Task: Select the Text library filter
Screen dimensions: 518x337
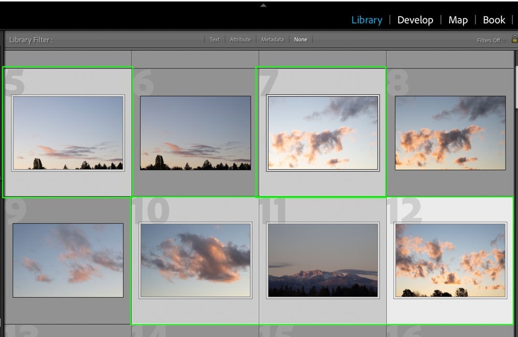Action: pyautogui.click(x=214, y=40)
